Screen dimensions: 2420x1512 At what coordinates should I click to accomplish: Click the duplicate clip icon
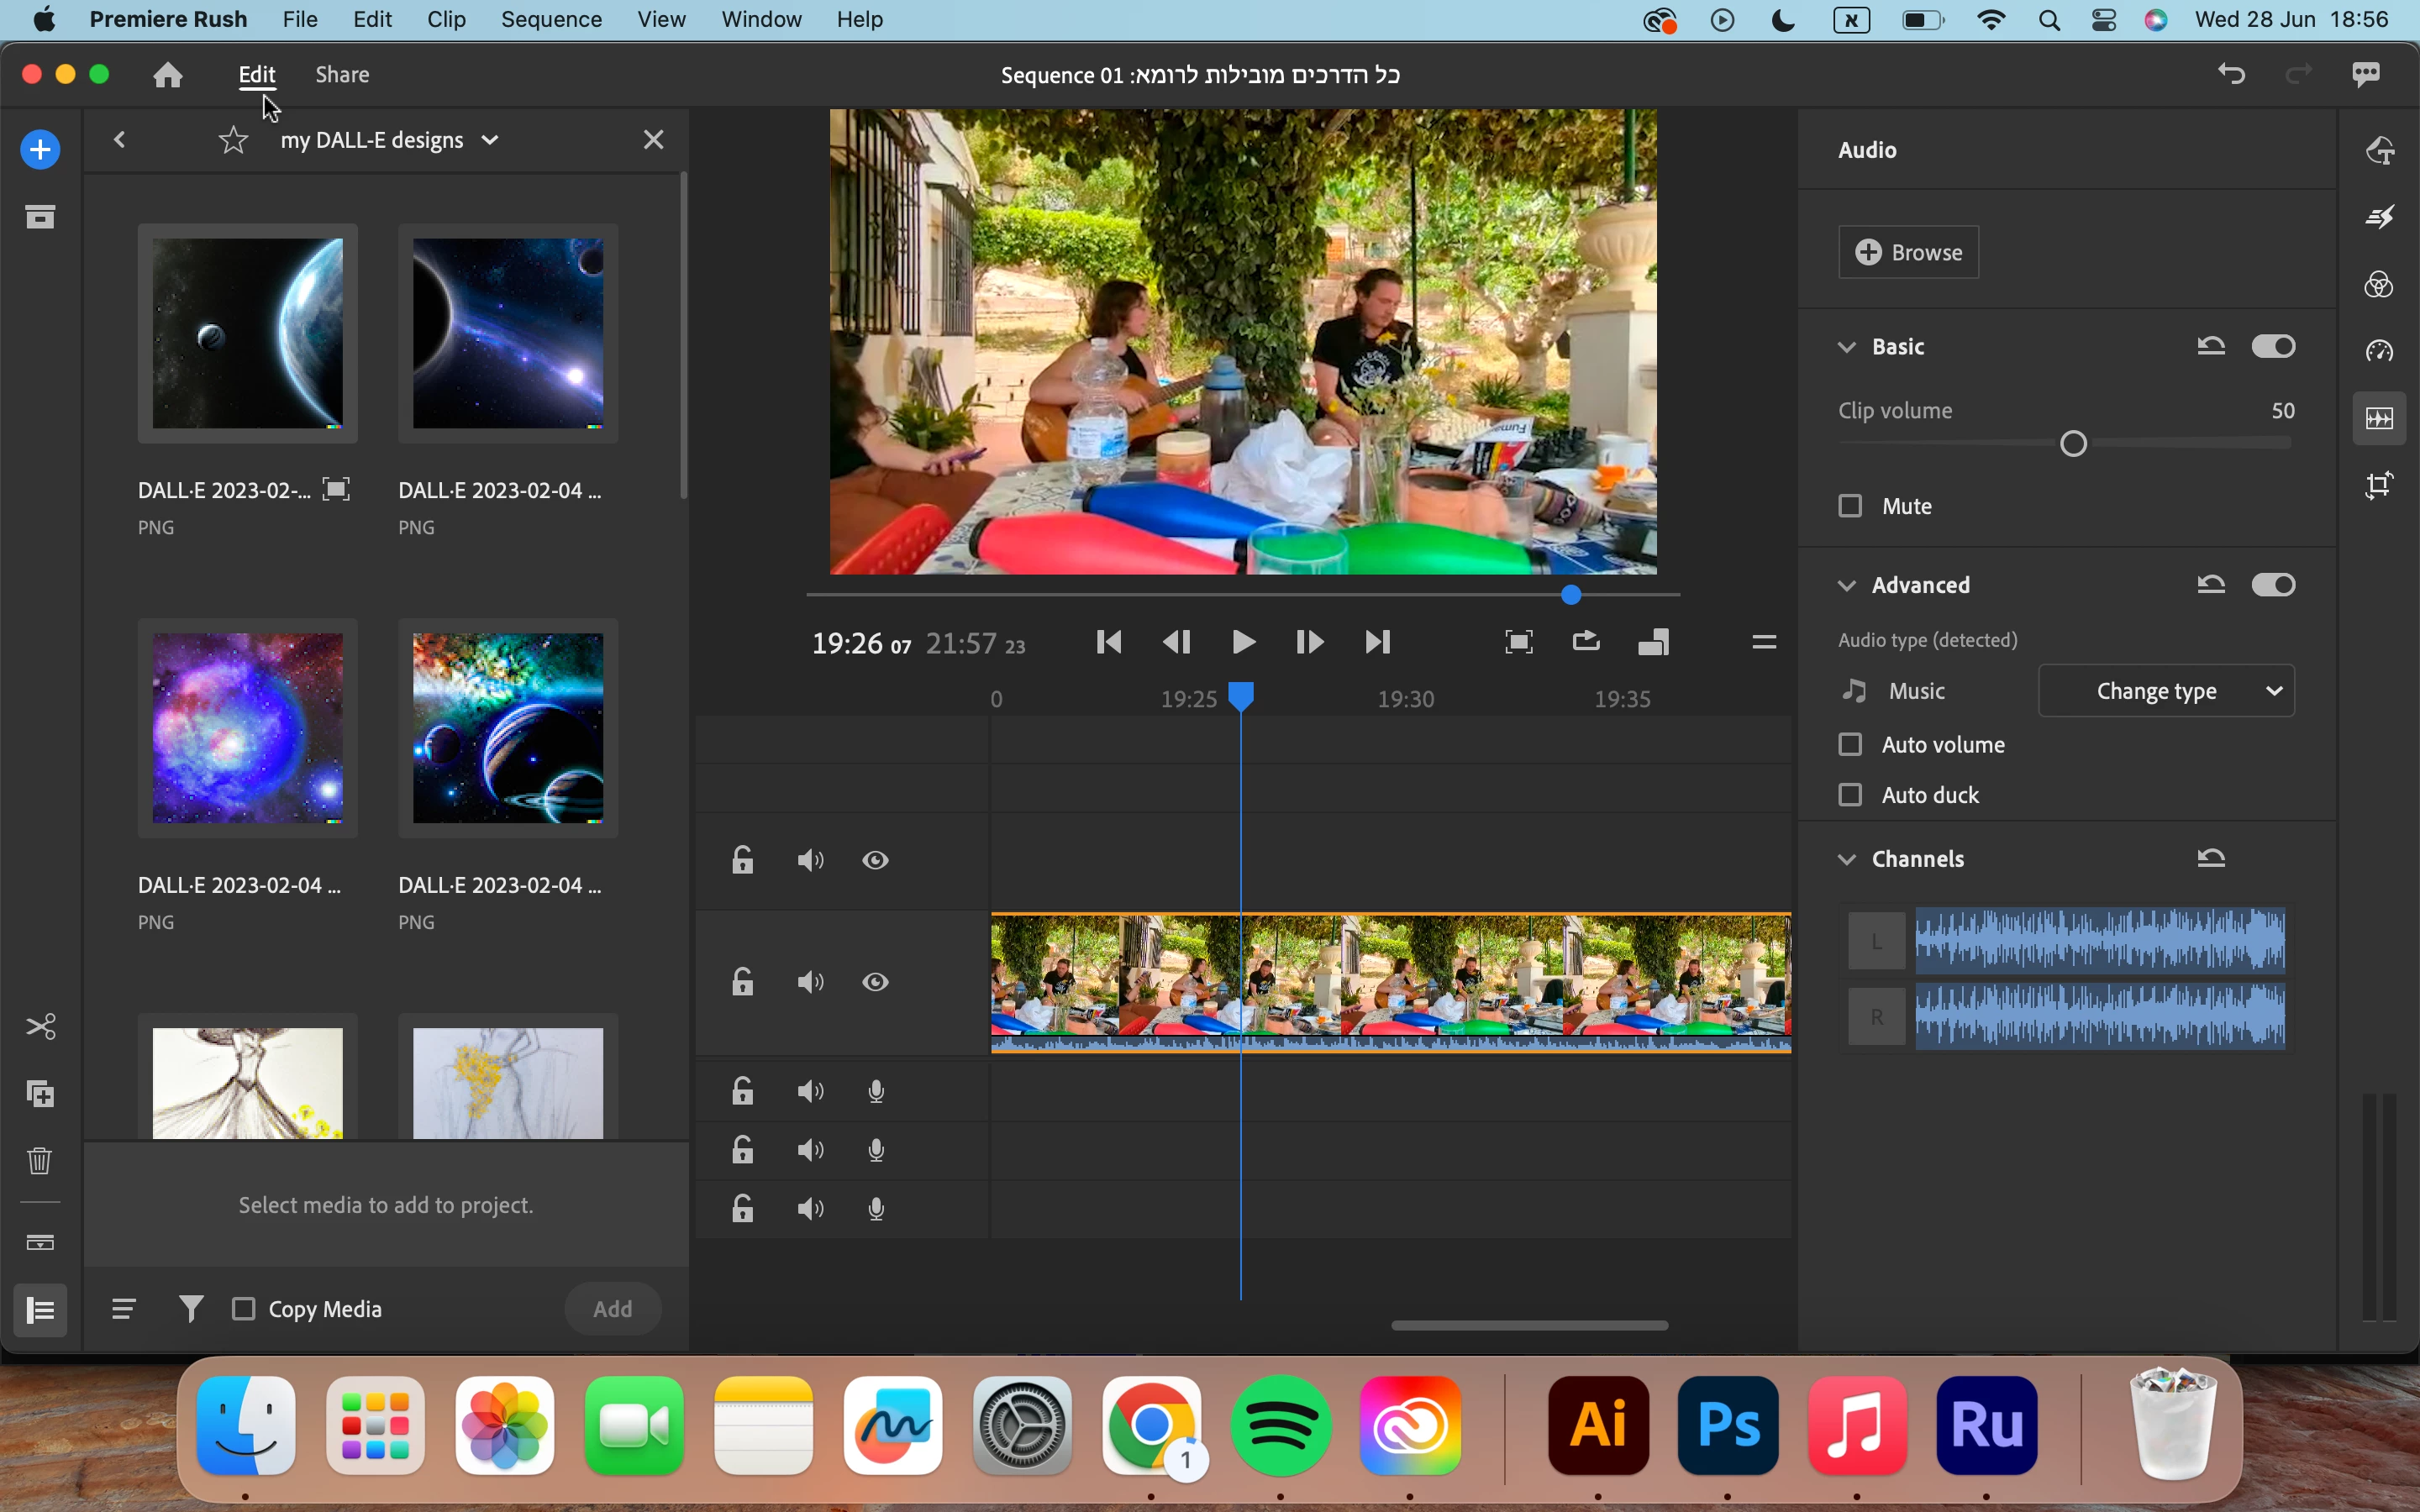coord(40,1094)
